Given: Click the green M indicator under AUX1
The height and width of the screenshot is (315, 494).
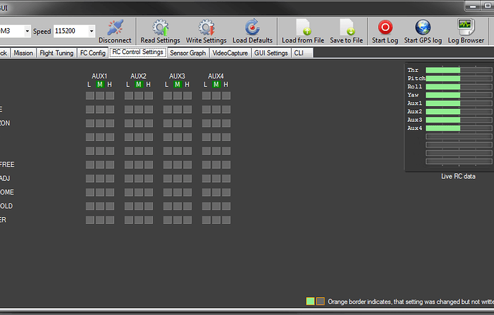Looking at the screenshot, I should pyautogui.click(x=100, y=84).
